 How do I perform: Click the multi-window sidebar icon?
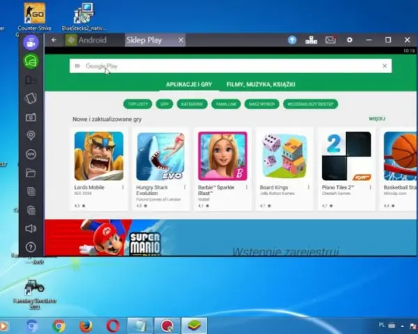[31, 79]
